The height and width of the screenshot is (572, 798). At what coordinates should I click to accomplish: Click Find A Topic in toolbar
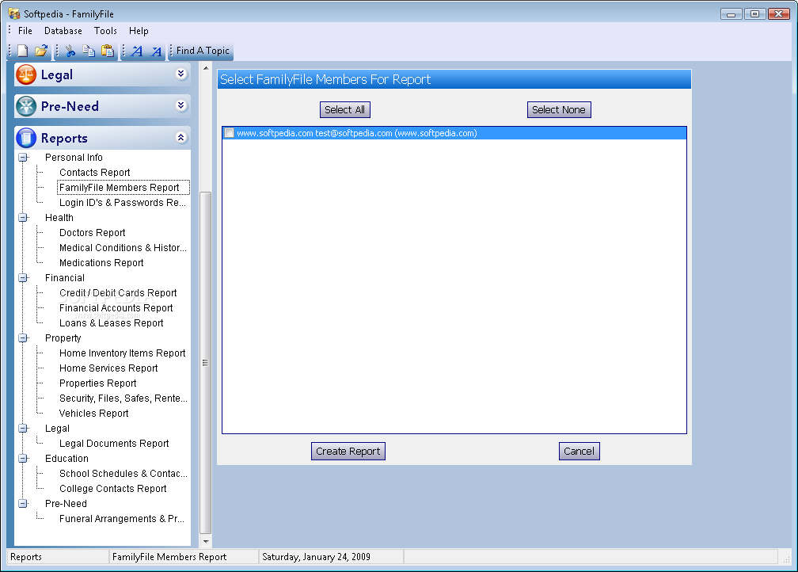(203, 51)
